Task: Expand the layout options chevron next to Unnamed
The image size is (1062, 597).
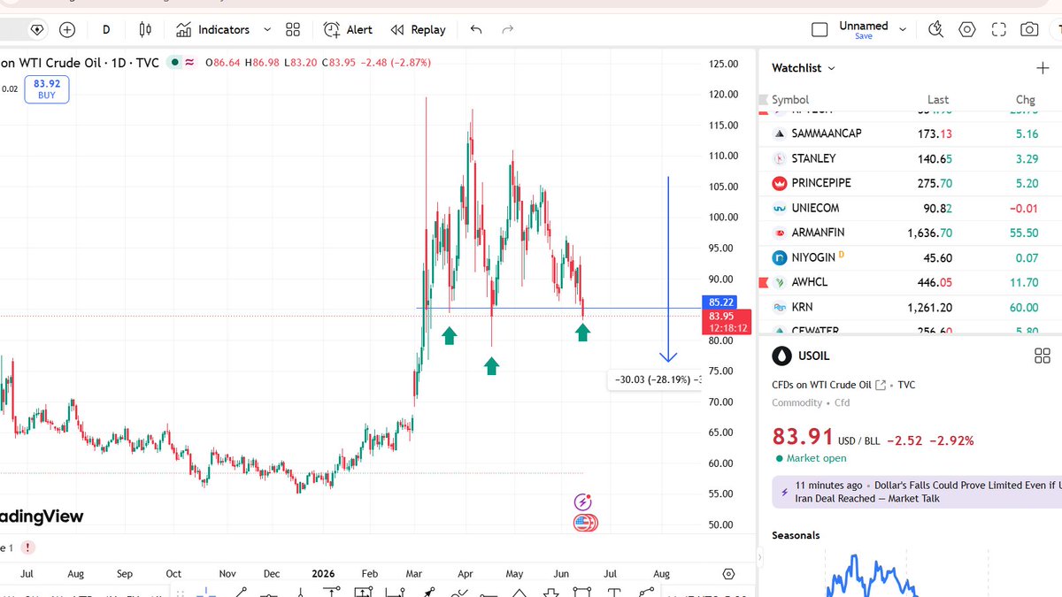Action: [903, 29]
